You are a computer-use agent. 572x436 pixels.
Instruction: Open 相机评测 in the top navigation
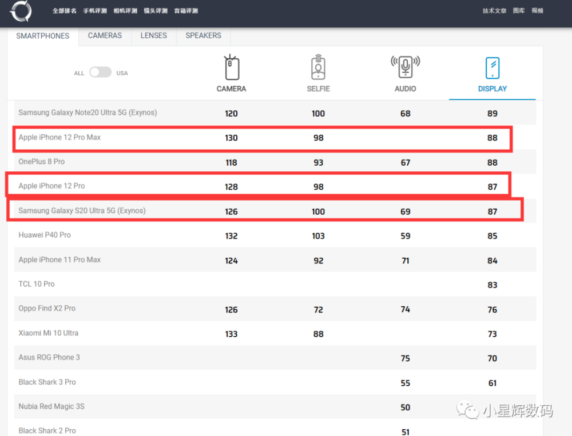pos(125,11)
